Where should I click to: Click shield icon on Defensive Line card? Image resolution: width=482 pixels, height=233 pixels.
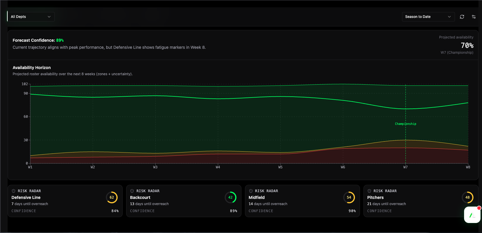(x=14, y=191)
